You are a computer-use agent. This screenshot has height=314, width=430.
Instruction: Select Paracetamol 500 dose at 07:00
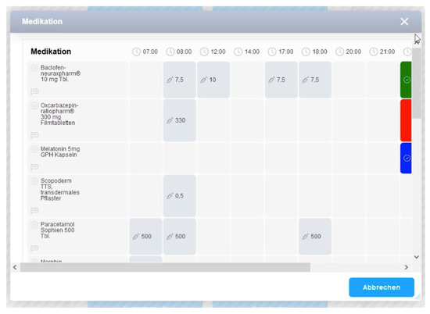tap(145, 237)
